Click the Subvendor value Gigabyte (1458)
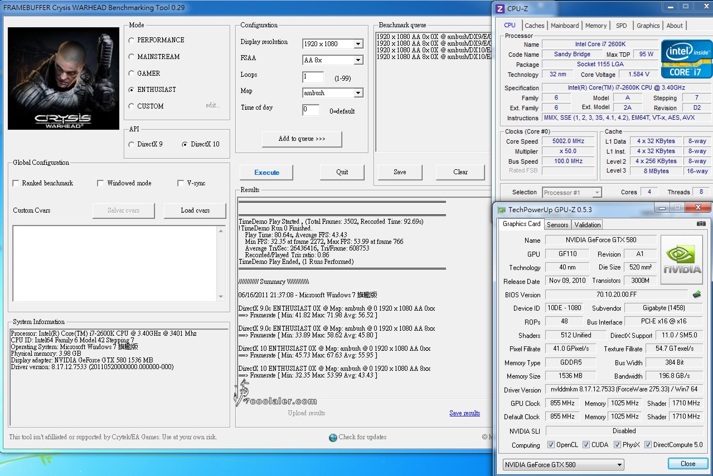 pyautogui.click(x=663, y=308)
